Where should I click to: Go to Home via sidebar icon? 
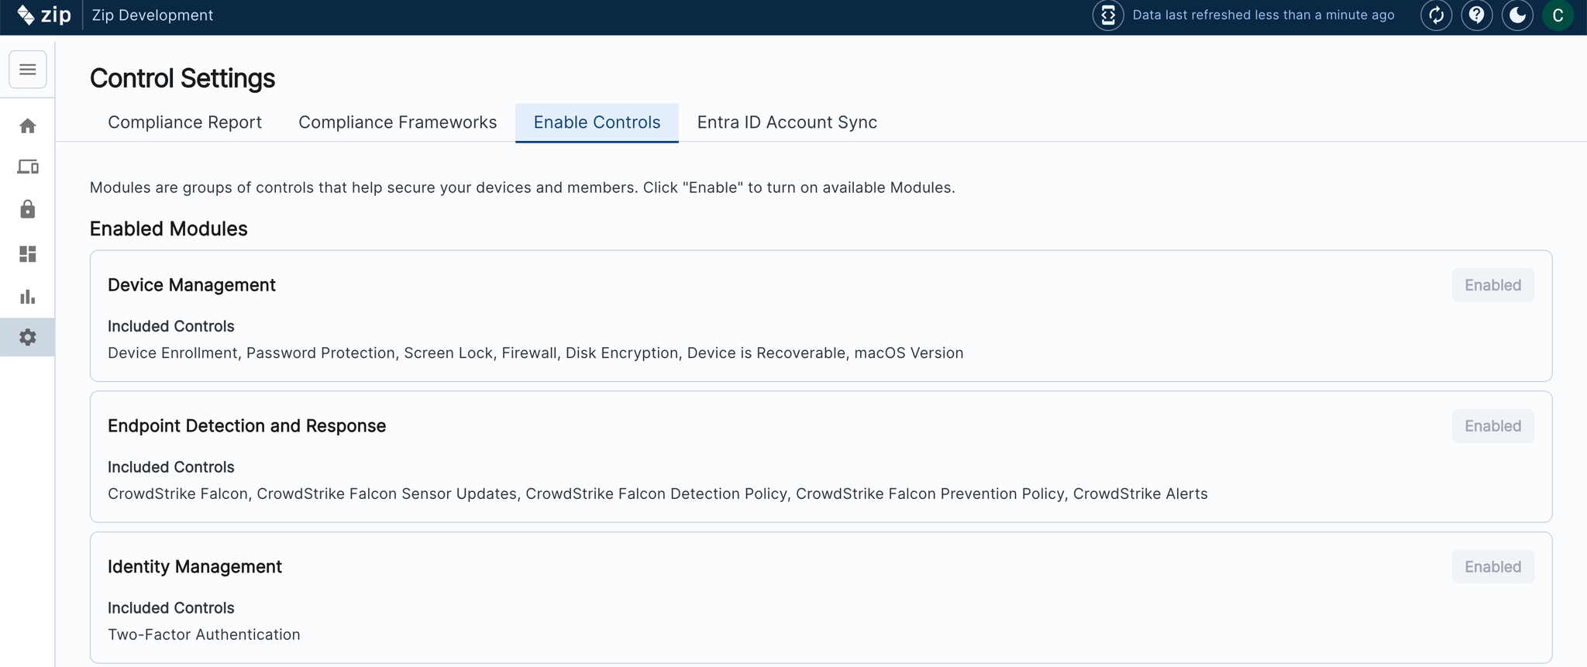coord(28,126)
